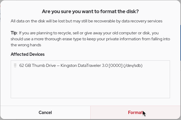Click the thumb drive icon
181x120 pixels.
(15, 65)
